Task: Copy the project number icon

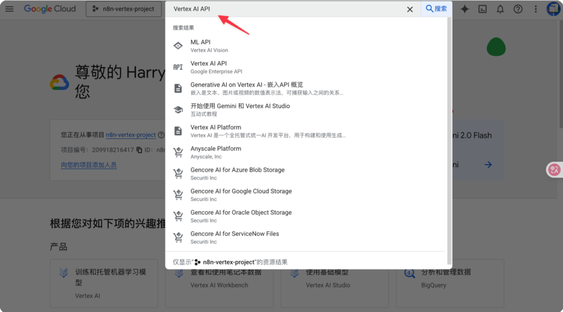Action: tap(139, 149)
